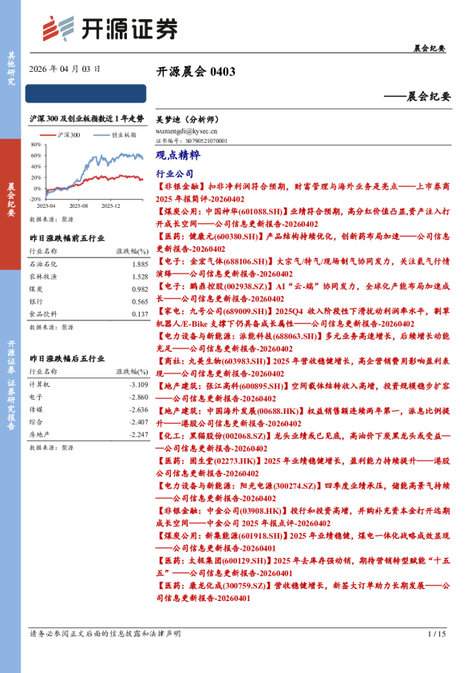Select 数据来源:聚源 below the bottom-five table

click(x=51, y=448)
